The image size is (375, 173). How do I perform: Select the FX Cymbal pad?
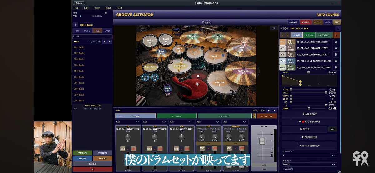pyautogui.click(x=243, y=72)
